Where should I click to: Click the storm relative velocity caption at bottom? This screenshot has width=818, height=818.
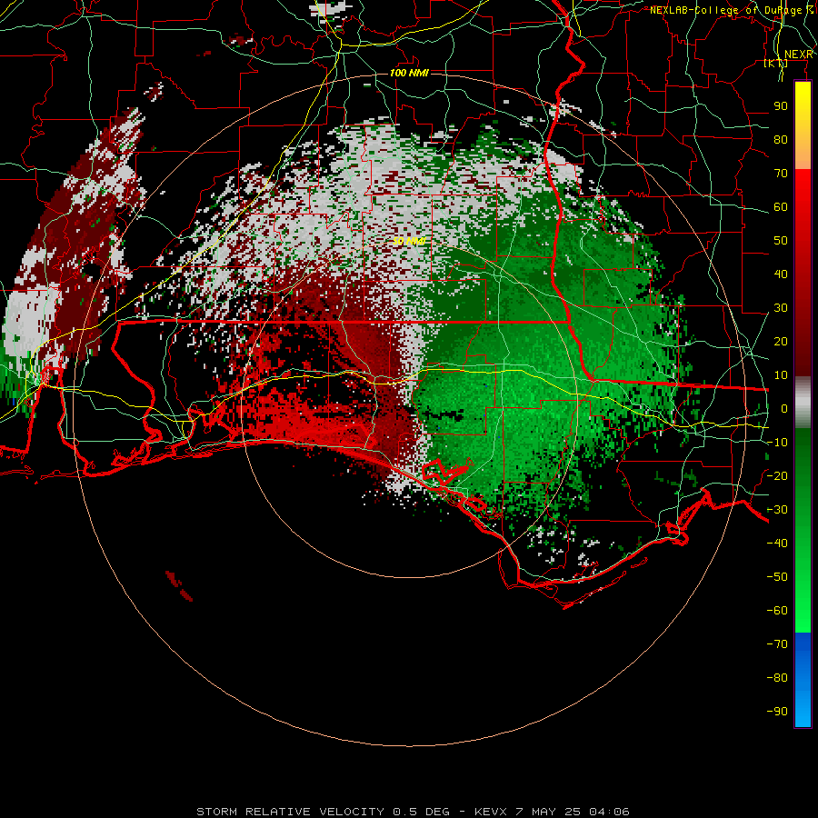413,812
